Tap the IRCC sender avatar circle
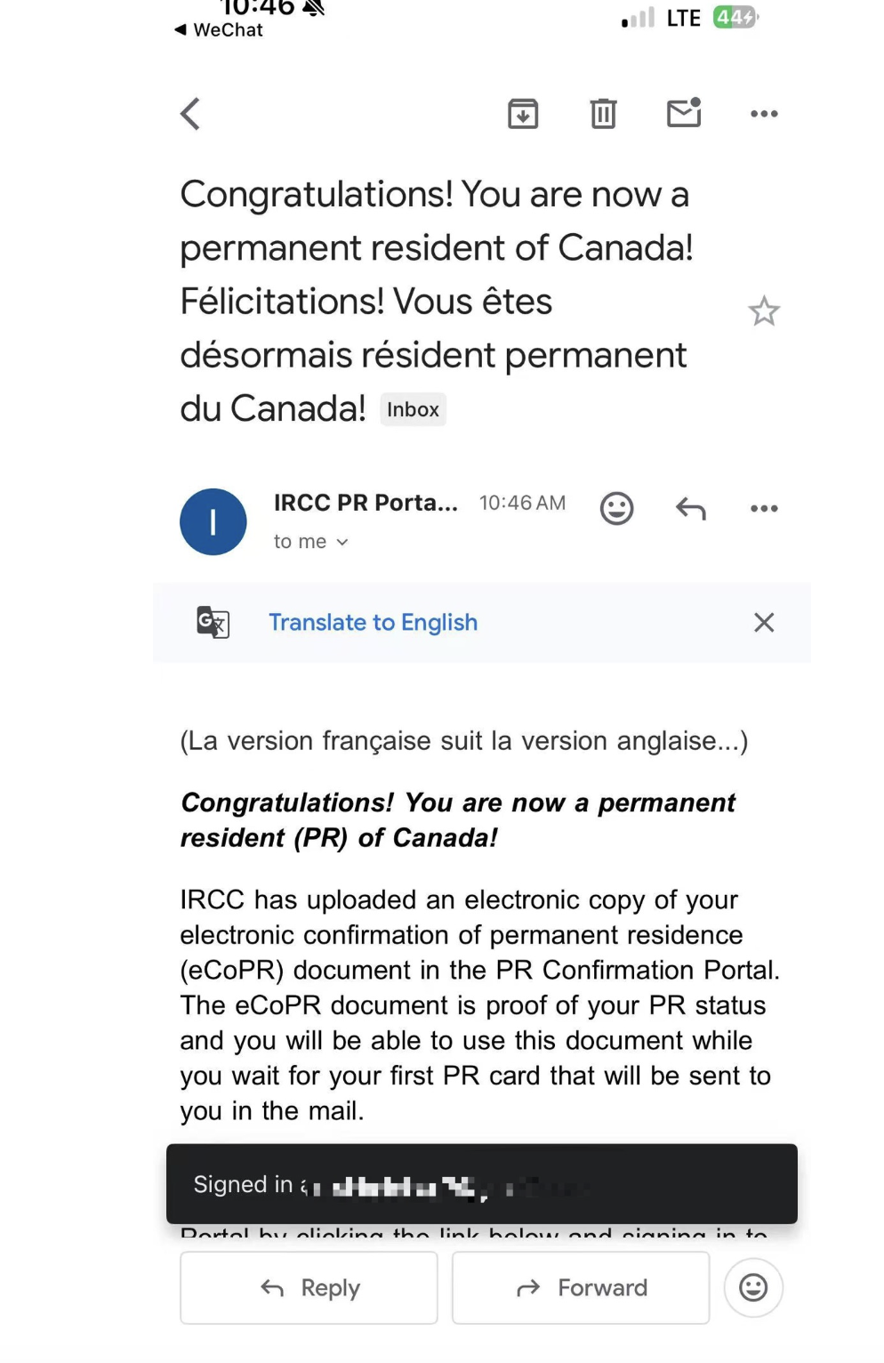 [213, 522]
